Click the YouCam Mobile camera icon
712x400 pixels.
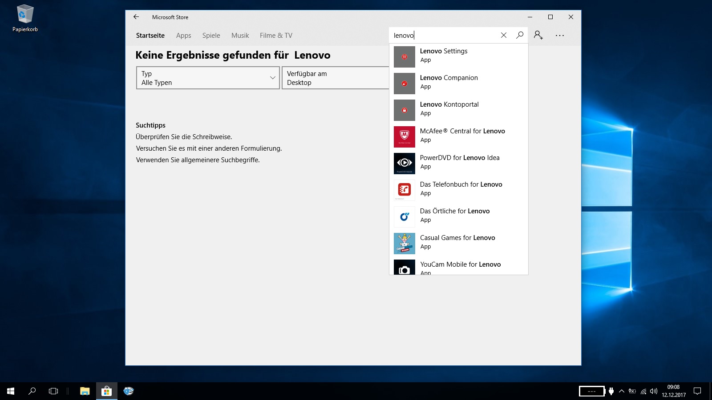(405, 267)
